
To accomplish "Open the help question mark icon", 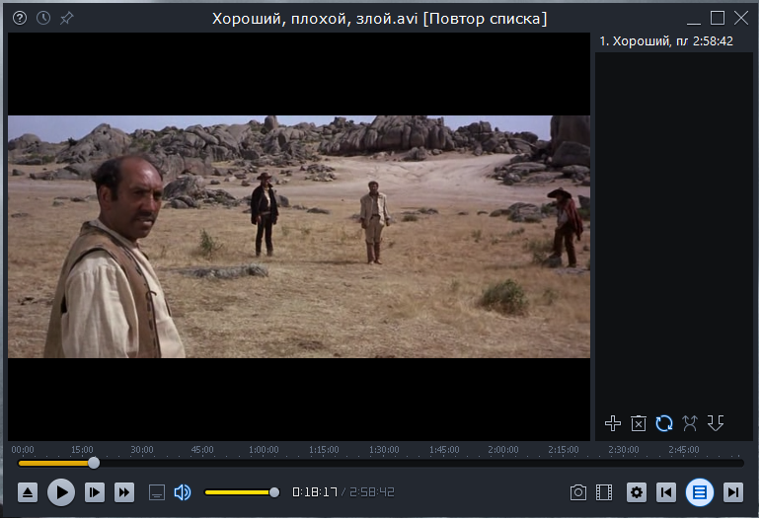I will [20, 19].
